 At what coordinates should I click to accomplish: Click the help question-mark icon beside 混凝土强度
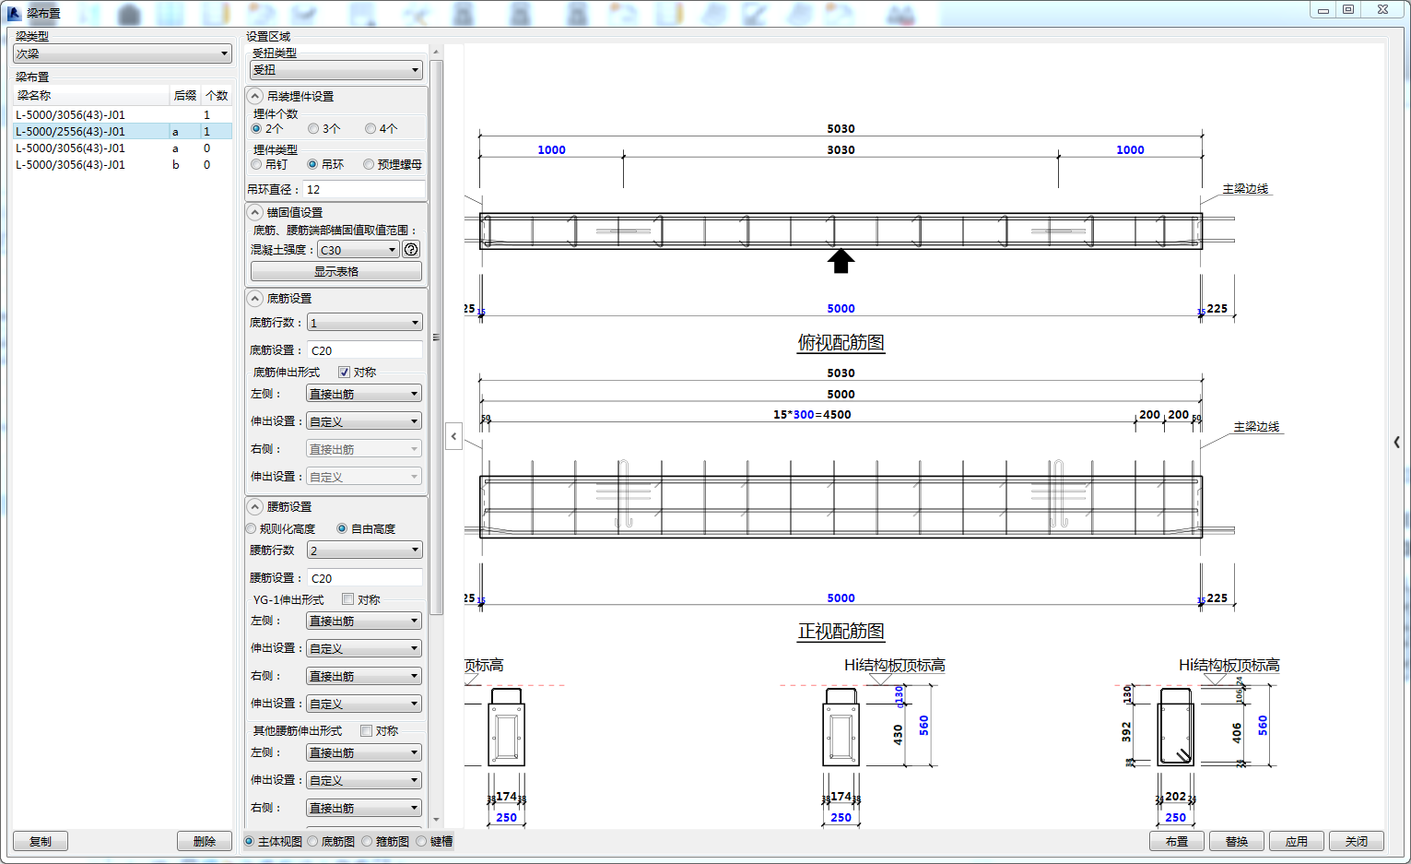click(411, 250)
